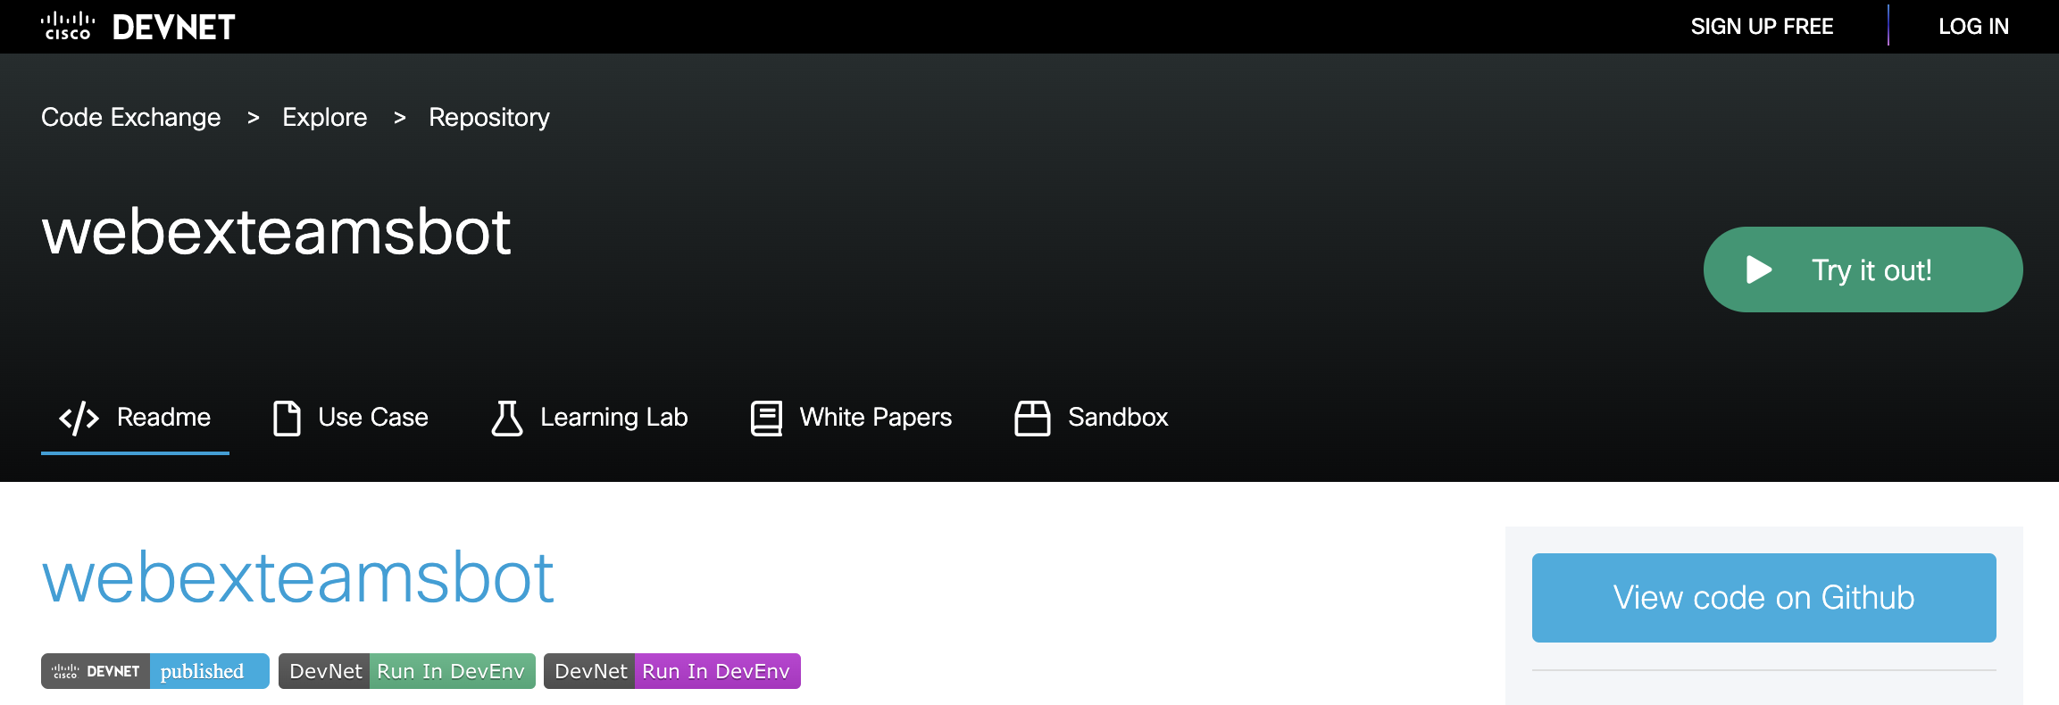
Task: Click LOG IN link
Action: 1973,27
